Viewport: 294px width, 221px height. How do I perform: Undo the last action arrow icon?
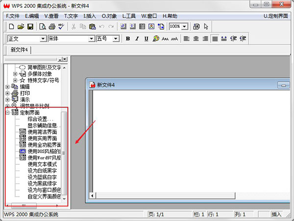tap(101, 26)
